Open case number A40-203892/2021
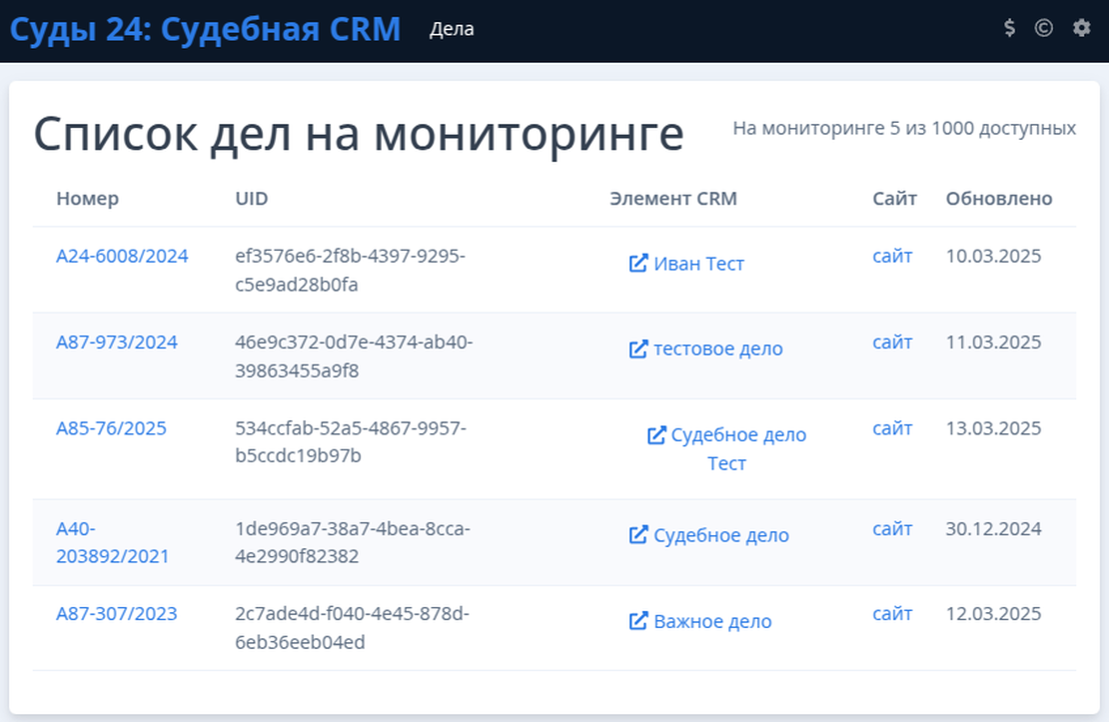This screenshot has height=722, width=1109. 112,542
